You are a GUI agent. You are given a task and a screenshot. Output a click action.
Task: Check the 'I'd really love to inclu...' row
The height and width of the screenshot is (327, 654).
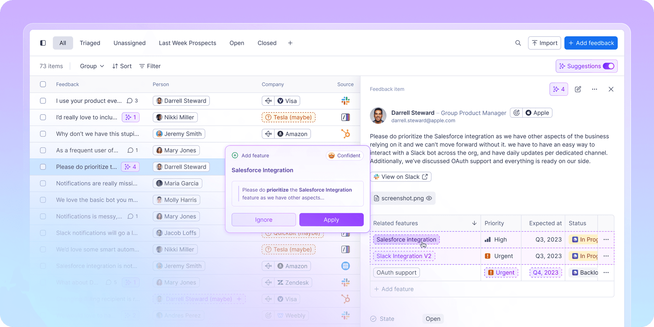coord(43,117)
